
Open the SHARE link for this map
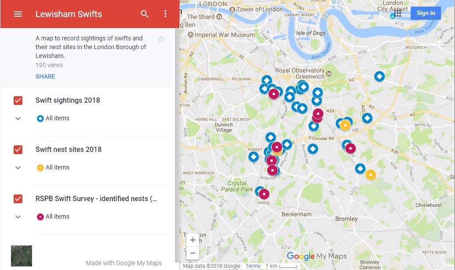(45, 76)
